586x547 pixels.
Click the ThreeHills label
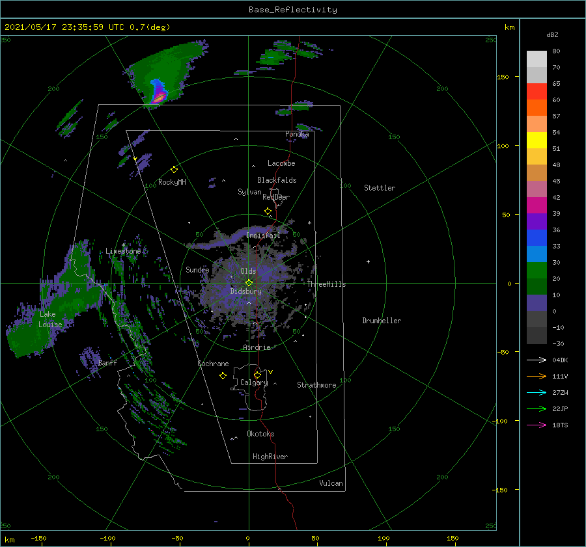click(326, 284)
